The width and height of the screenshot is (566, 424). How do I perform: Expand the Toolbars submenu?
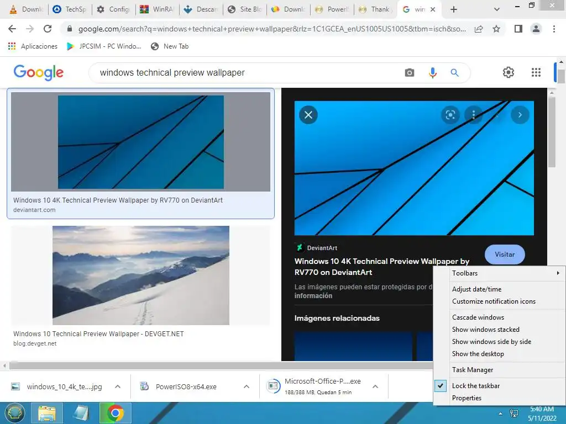click(x=499, y=273)
